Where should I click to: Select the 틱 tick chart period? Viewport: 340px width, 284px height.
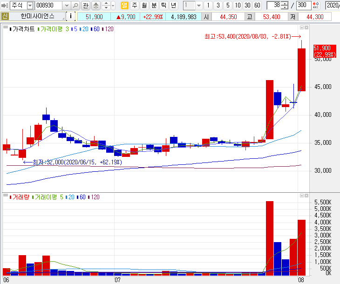(163, 5)
